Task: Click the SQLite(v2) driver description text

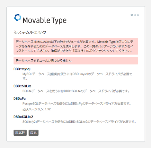Action: pyautogui.click(x=79, y=122)
